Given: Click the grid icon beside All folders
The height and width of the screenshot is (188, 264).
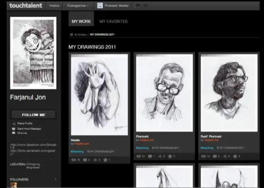Looking at the screenshot, I should point(71,35).
